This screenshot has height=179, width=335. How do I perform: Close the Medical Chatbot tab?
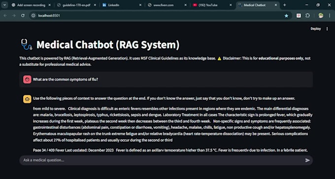point(276,5)
